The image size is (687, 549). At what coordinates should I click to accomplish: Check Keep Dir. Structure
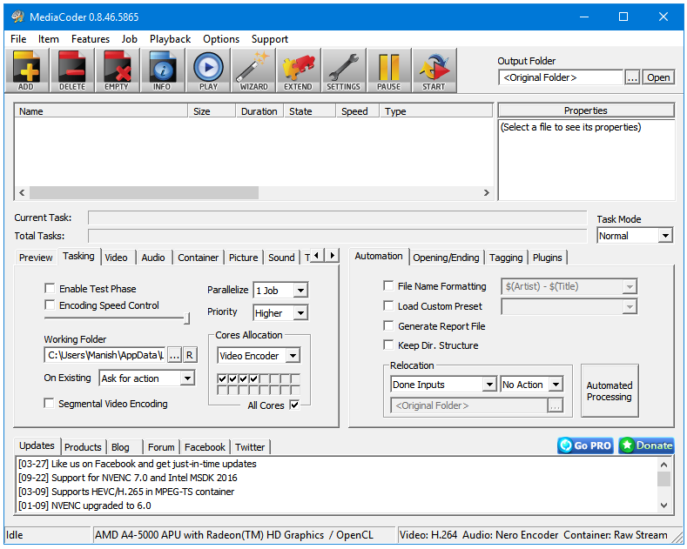point(388,345)
